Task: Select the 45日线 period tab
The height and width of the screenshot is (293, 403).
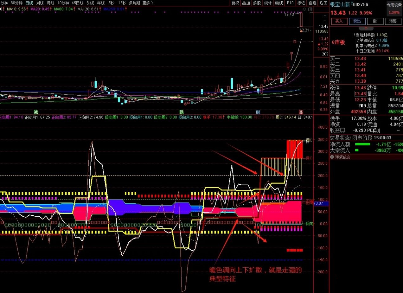Action: point(78,3)
